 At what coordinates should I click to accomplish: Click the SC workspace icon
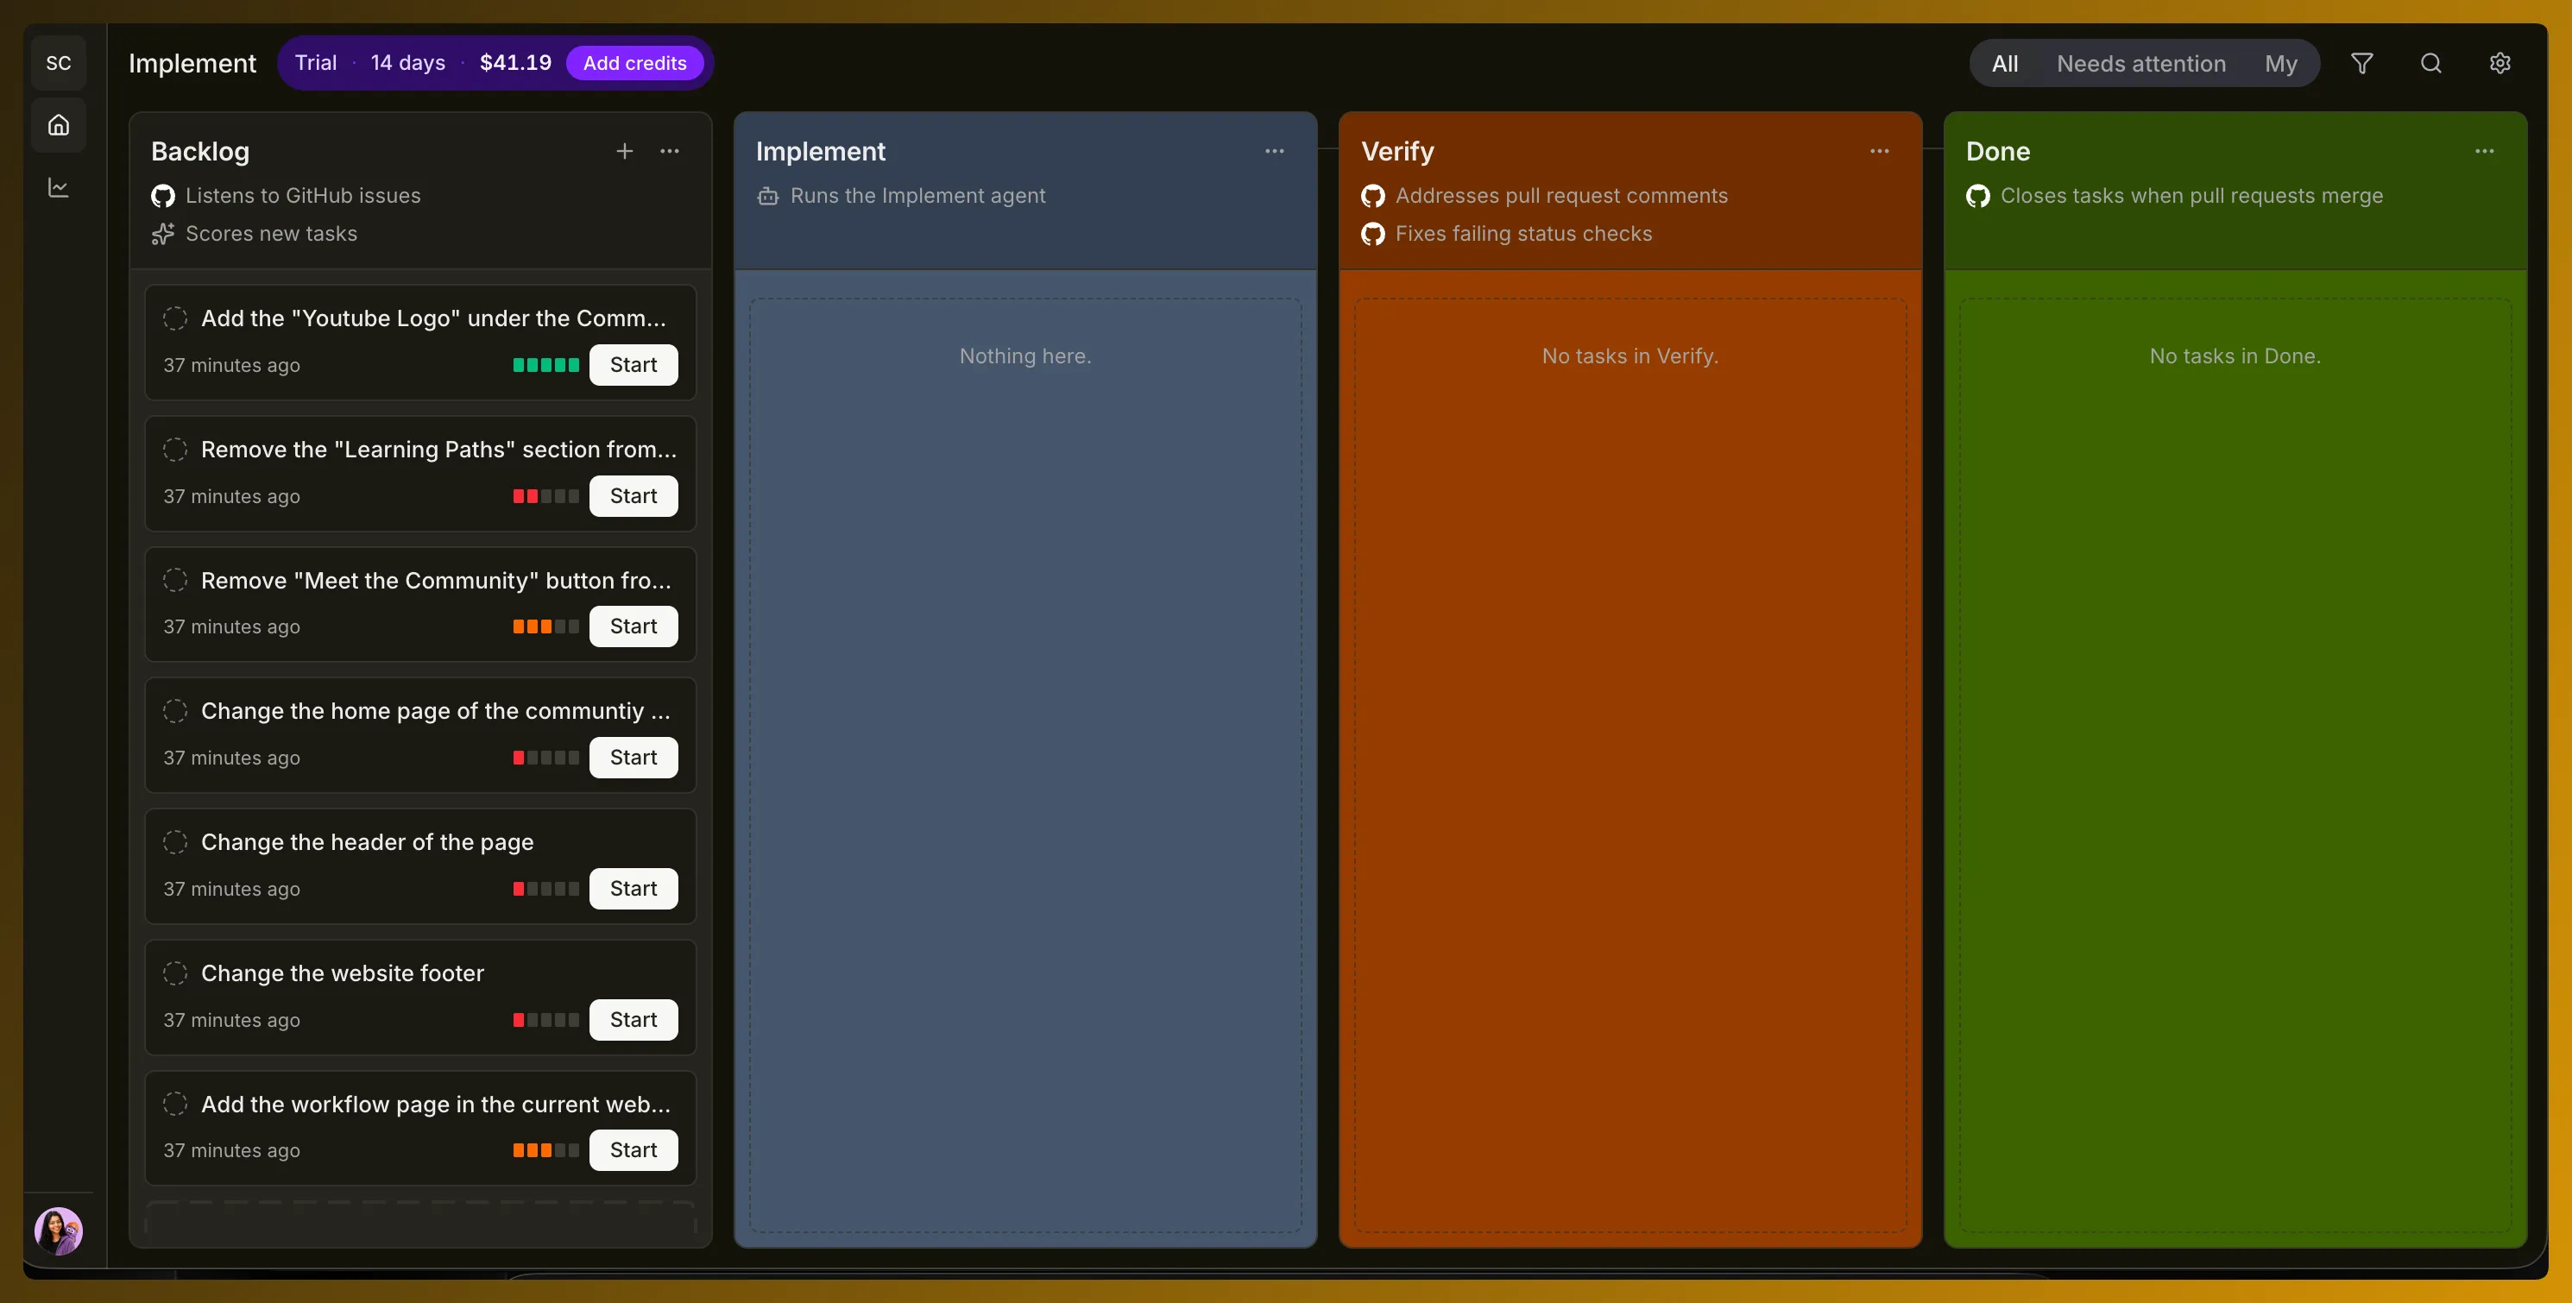59,63
